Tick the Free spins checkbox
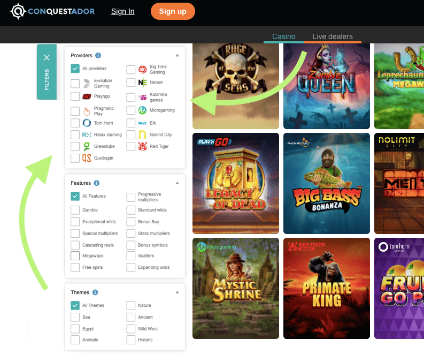This screenshot has height=354, width=424. coord(75,267)
